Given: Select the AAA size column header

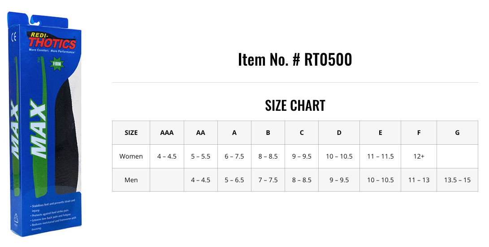Looking at the screenshot, I should [x=167, y=133].
